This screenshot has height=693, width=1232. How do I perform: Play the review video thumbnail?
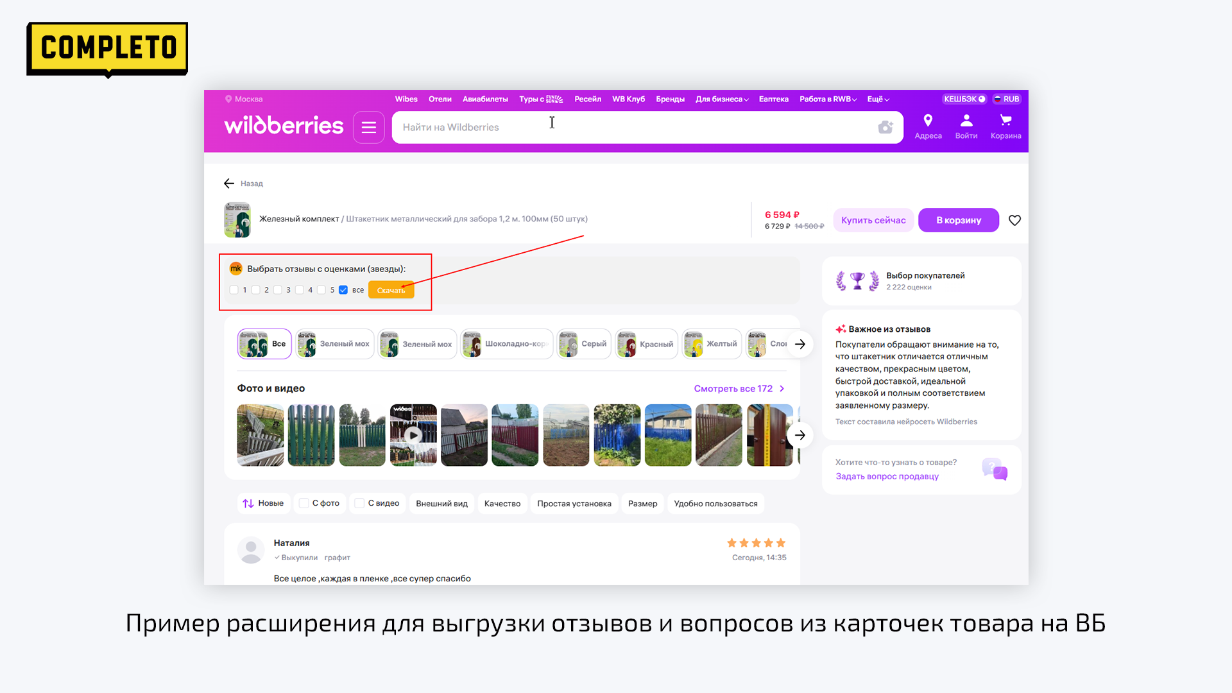click(x=413, y=435)
